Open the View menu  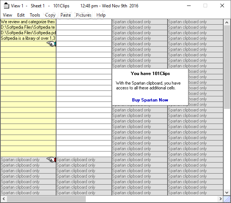tap(7, 15)
